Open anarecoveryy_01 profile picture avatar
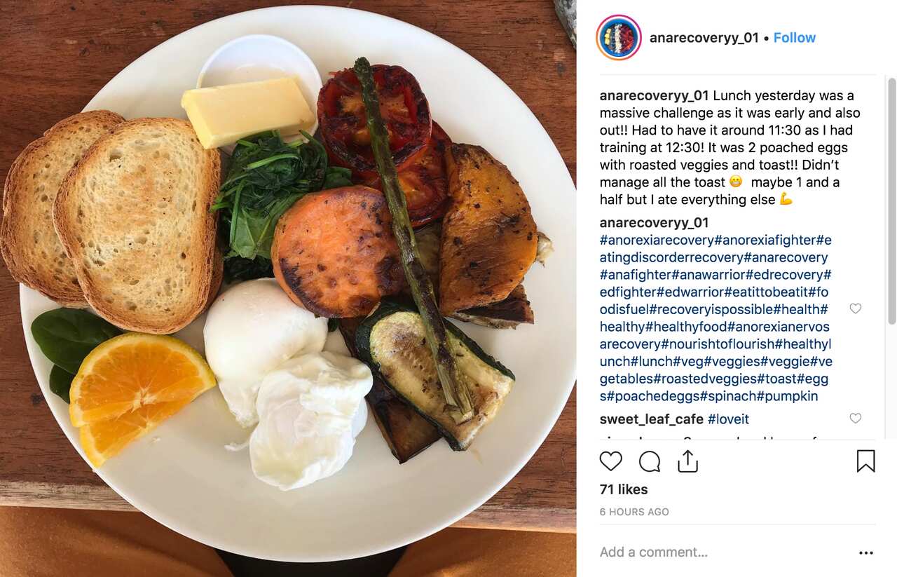This screenshot has width=897, height=577. click(x=619, y=37)
